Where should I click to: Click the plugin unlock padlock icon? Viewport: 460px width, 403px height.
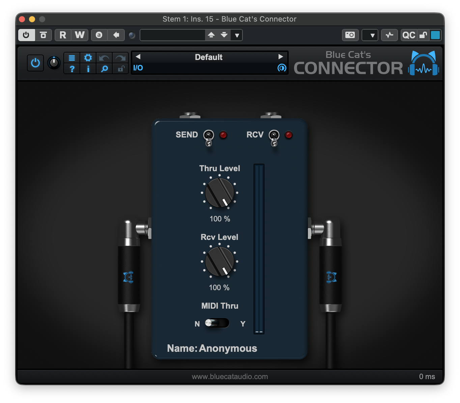120,69
